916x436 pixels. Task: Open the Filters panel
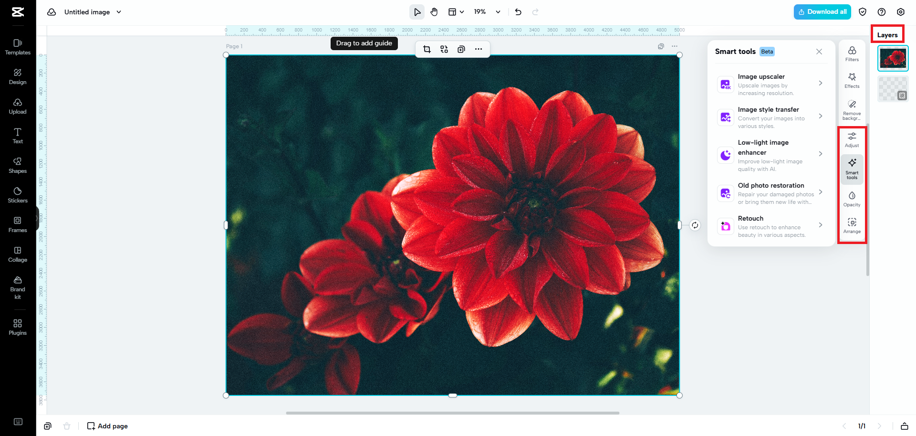[x=852, y=53]
